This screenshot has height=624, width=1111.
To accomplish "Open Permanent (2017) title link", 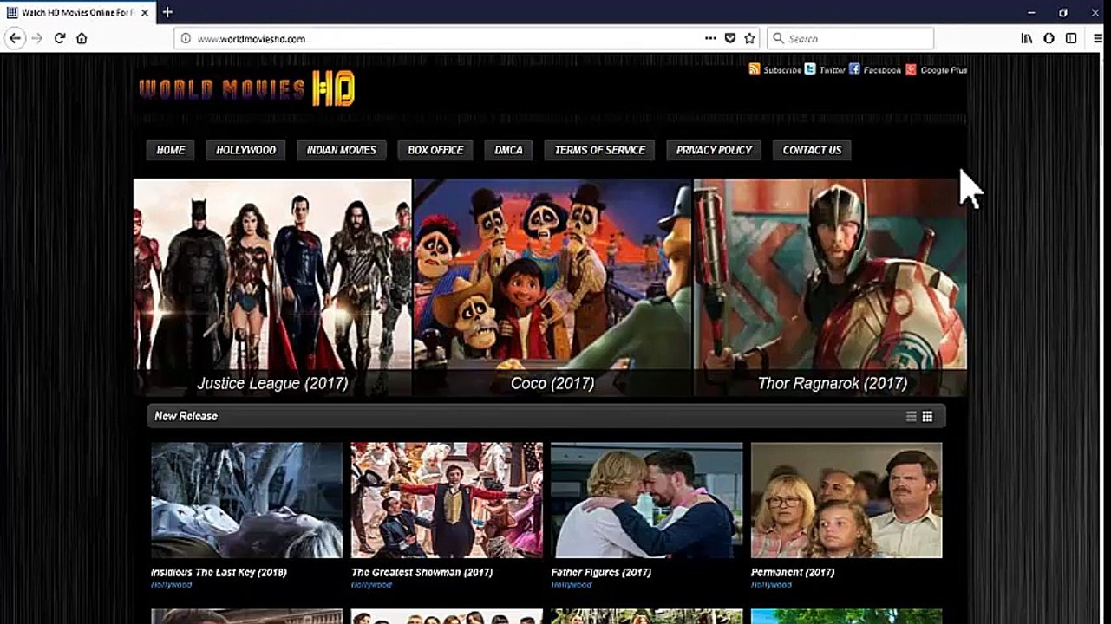I will [793, 572].
